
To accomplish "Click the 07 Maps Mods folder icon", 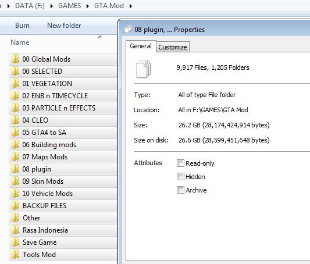I will (x=15, y=156).
